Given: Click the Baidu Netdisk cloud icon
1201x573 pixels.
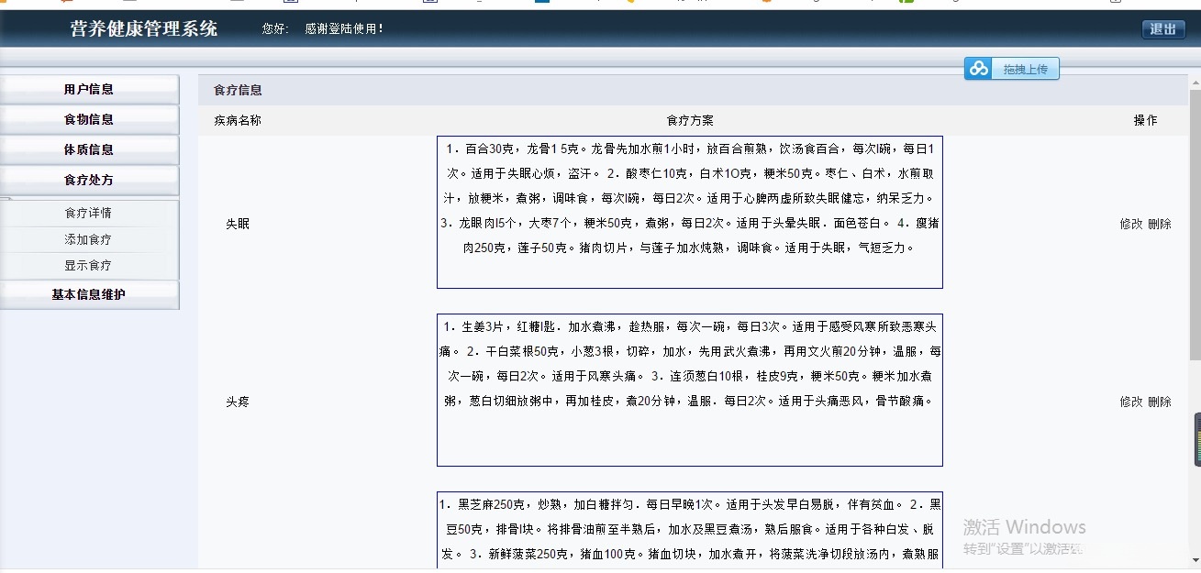Looking at the screenshot, I should 977,68.
